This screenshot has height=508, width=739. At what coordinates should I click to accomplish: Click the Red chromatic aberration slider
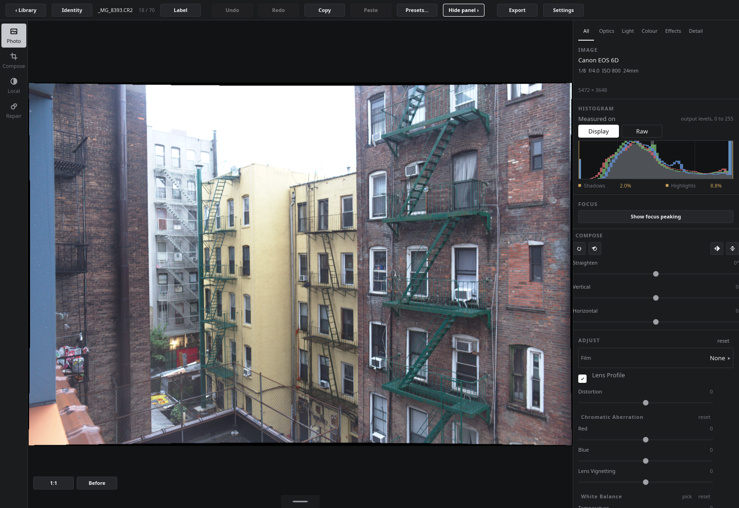pos(646,440)
